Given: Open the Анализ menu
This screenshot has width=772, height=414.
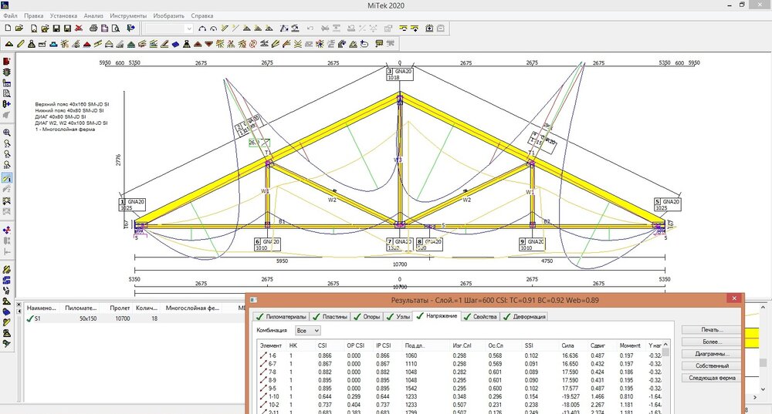Looking at the screenshot, I should coord(93,15).
